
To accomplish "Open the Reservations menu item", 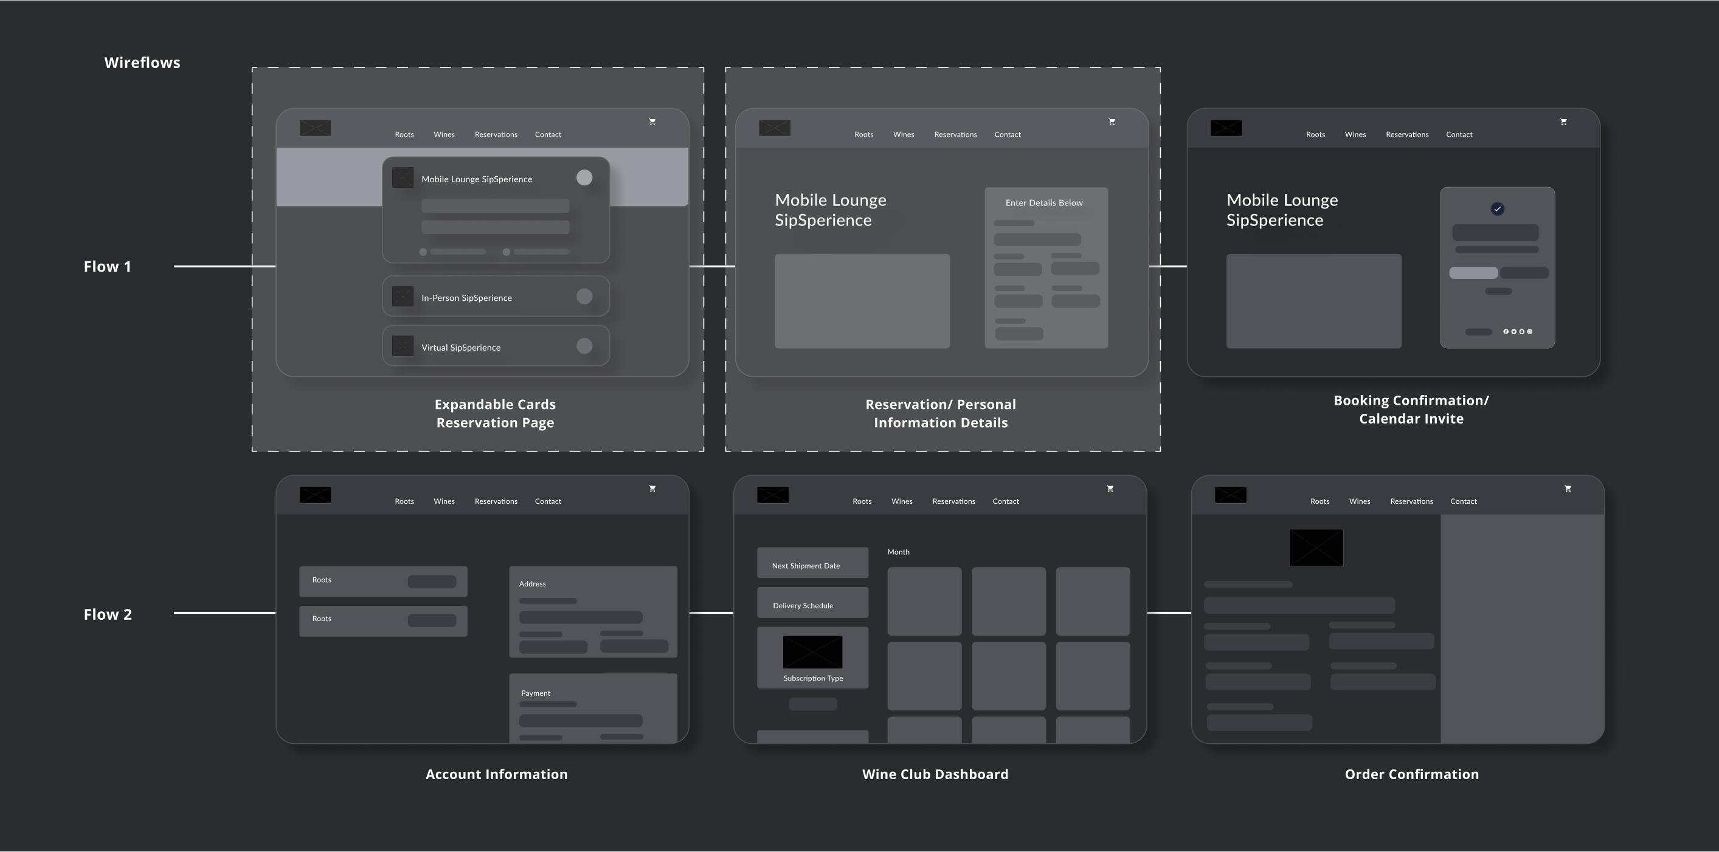I will click(x=496, y=134).
